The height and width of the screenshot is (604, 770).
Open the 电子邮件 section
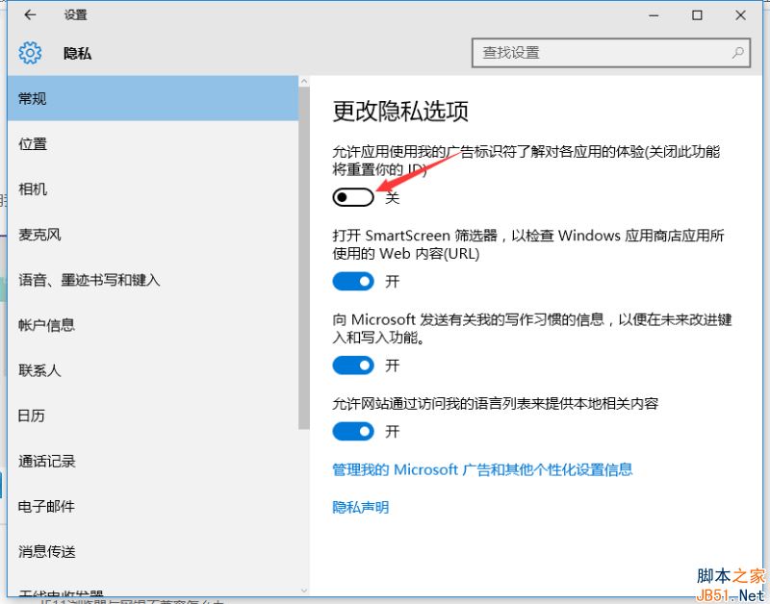click(153, 506)
